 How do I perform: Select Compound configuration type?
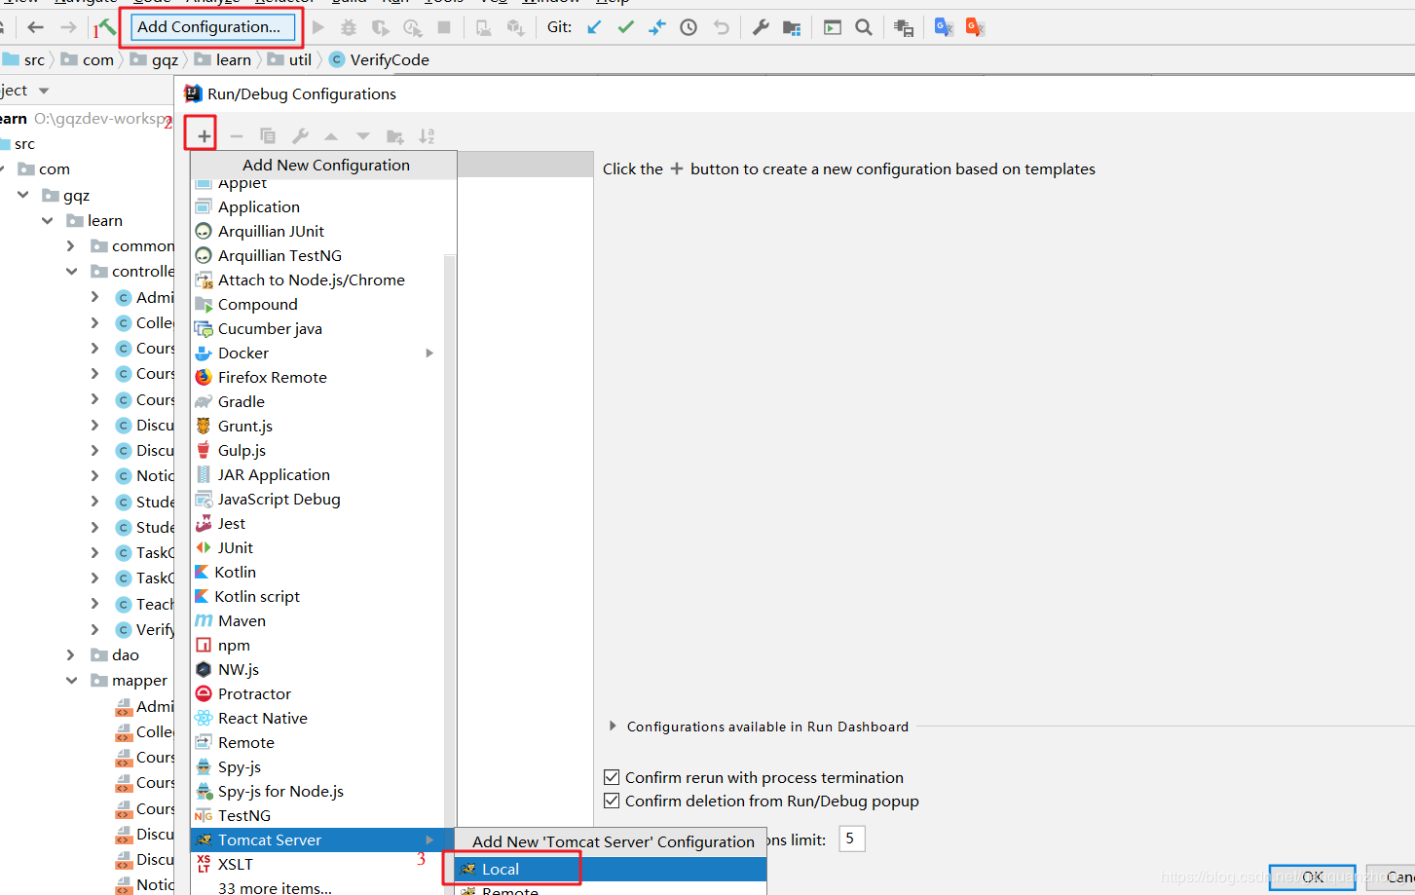pos(317,304)
